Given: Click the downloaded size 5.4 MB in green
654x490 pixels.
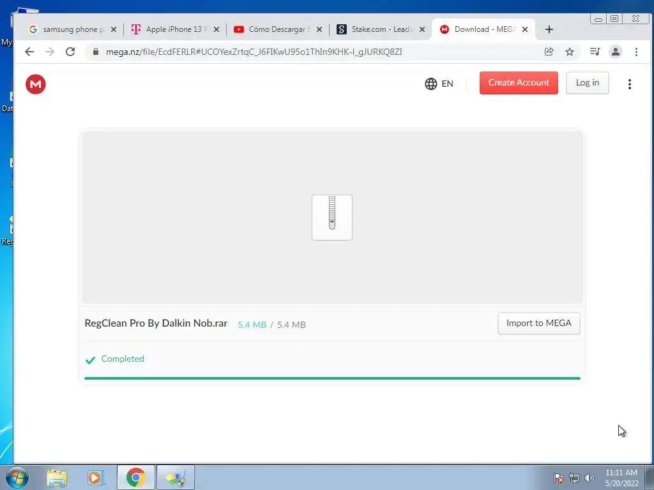Looking at the screenshot, I should (252, 325).
